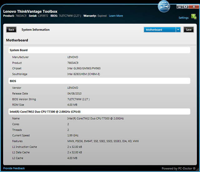Select the Features value list MMX, PSE36...
200x172 pixels.
tap(103, 141)
